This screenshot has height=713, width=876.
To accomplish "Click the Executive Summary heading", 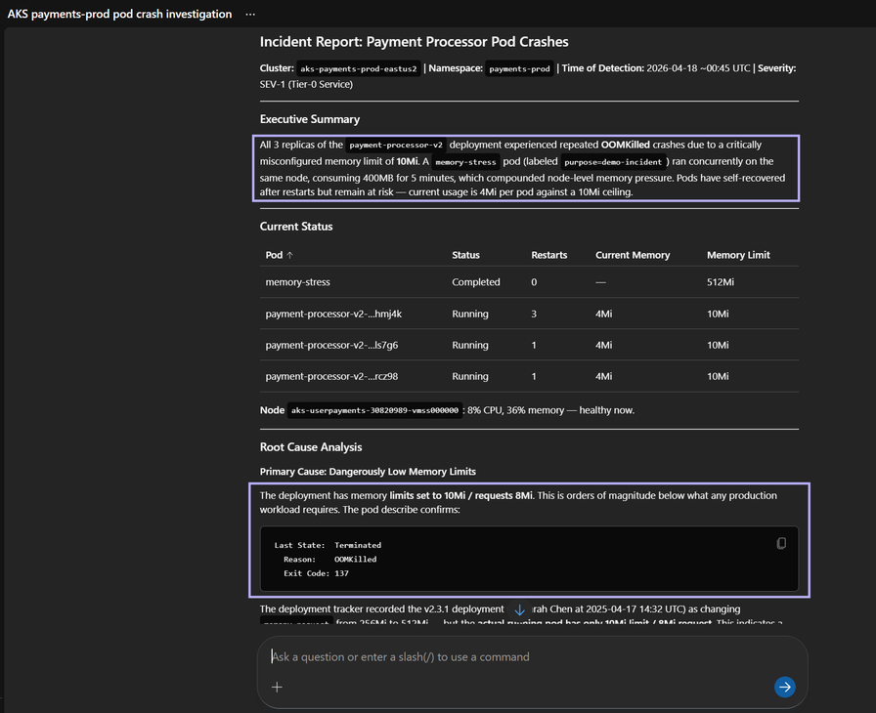I will 310,119.
